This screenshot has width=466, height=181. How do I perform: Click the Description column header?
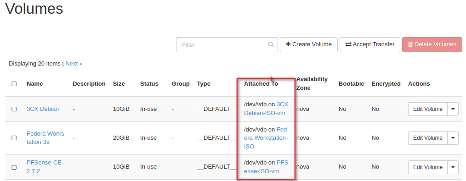89,84
